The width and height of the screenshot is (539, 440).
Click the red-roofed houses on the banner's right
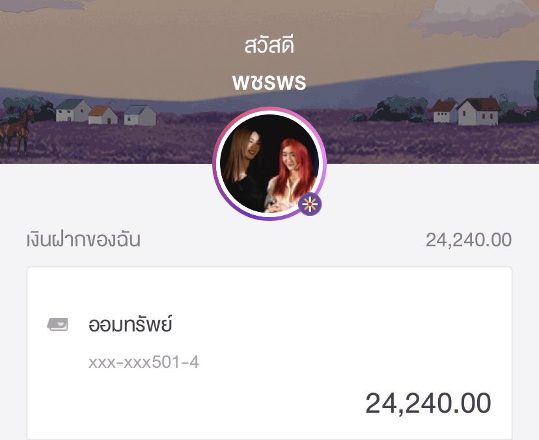[x=467, y=110]
